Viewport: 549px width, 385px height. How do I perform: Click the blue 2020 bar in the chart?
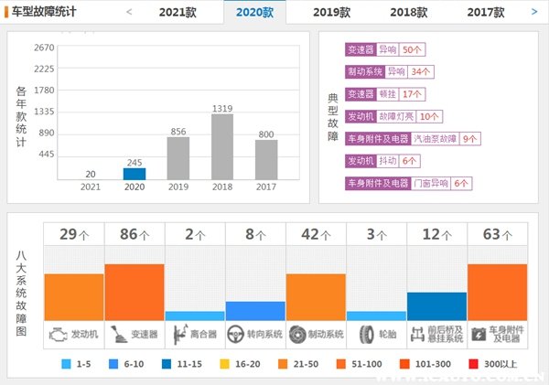pos(135,174)
